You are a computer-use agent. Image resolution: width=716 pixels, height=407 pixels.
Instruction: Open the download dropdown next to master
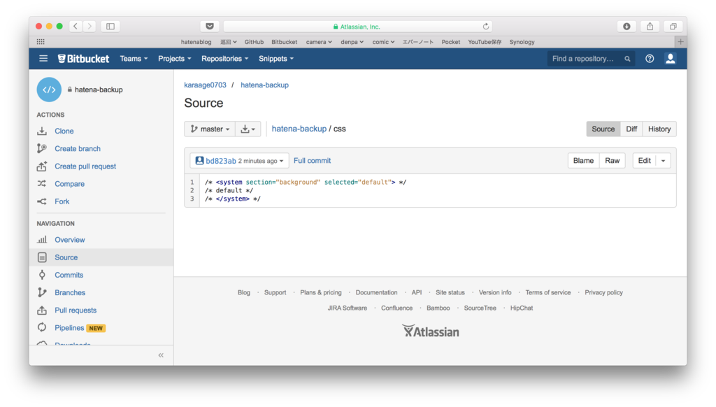[x=248, y=129]
